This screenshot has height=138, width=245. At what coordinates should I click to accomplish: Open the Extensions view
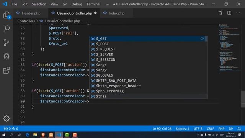(x=7, y=70)
